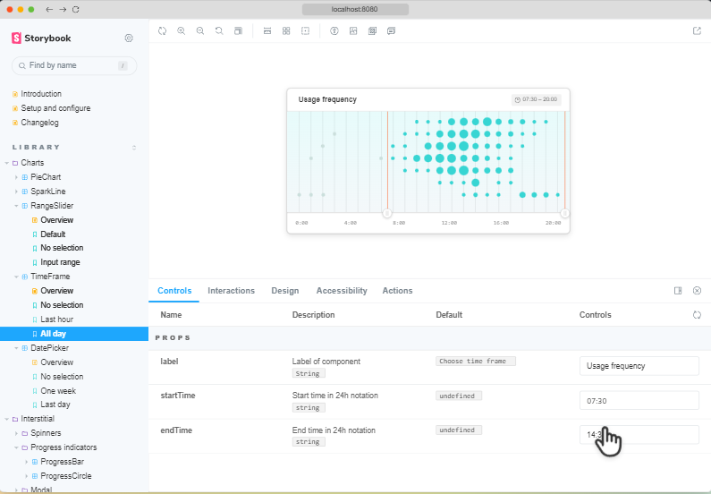711x494 pixels.
Task: Select the All day story
Action: pyautogui.click(x=74, y=334)
